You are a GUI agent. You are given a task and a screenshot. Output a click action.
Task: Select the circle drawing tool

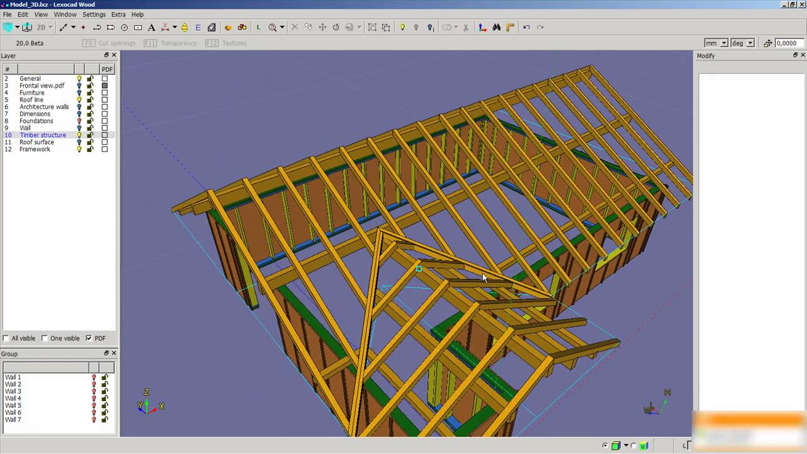tap(124, 27)
